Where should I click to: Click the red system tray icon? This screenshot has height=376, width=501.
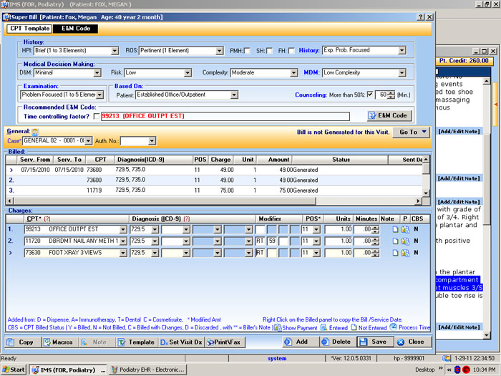coord(466,370)
